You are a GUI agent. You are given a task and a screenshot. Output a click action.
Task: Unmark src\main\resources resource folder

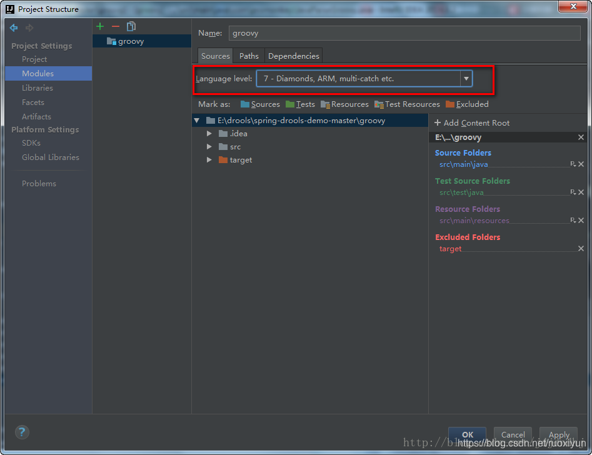581,220
